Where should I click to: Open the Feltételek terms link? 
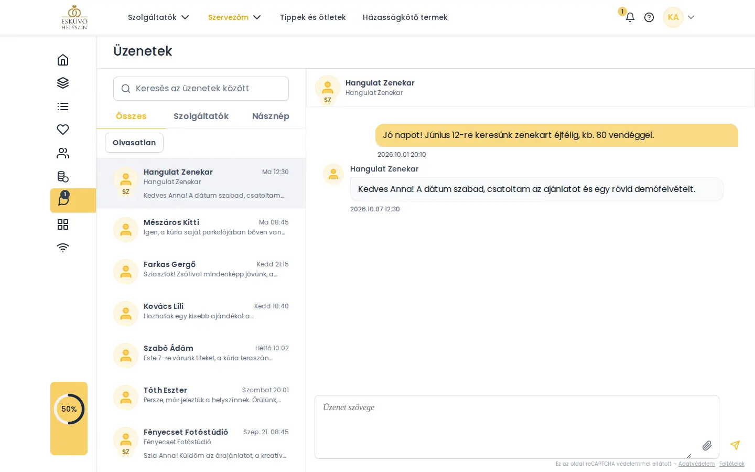coord(732,464)
